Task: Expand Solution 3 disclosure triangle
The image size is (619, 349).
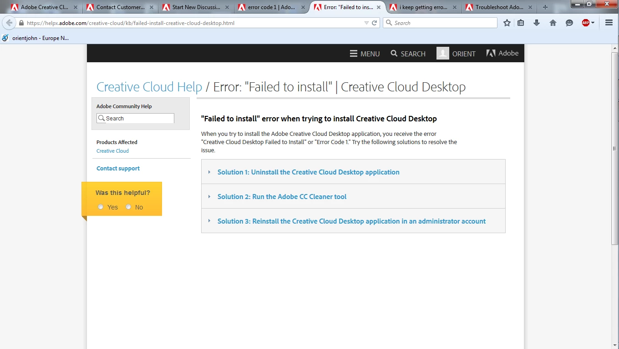Action: (x=209, y=221)
